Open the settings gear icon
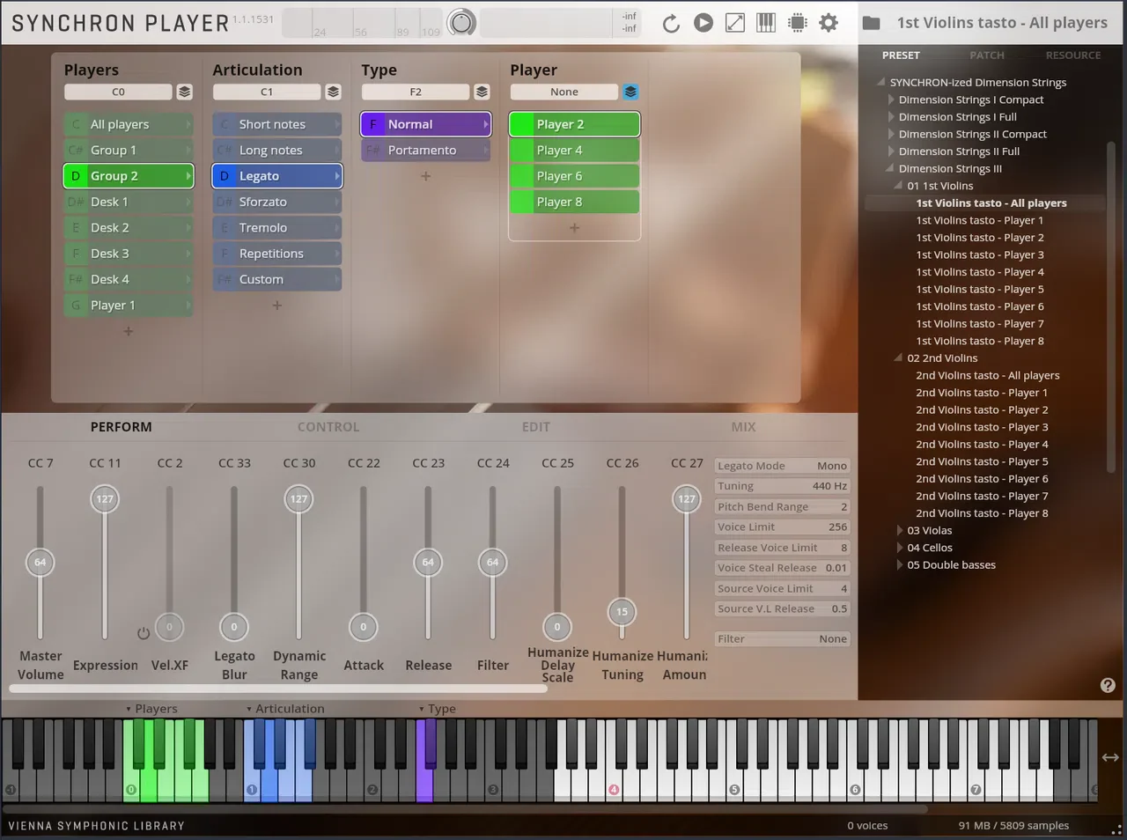The width and height of the screenshot is (1127, 840). tap(829, 23)
